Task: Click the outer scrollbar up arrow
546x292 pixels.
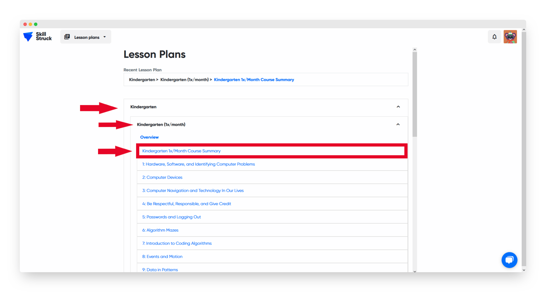Action: [524, 29]
